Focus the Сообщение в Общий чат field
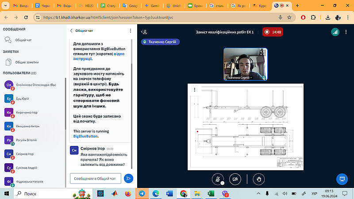Image resolution: width=354 pixels, height=199 pixels. coord(96,179)
